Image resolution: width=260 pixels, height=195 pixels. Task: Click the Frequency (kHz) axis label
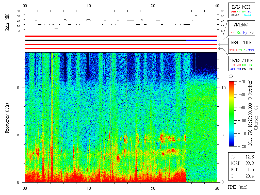click(x=7, y=118)
